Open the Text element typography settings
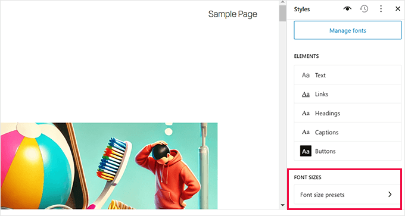405x216 pixels. [x=348, y=75]
